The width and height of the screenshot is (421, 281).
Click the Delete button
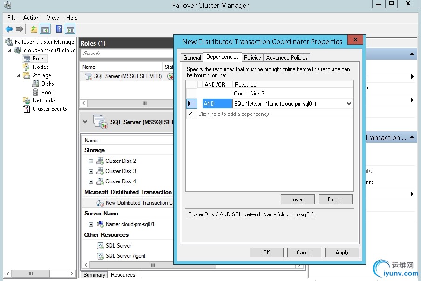[x=335, y=200]
